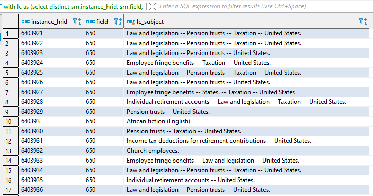The height and width of the screenshot is (196, 373).
Task: Select cell 6403922 in instance_hrid
Action: coord(50,43)
